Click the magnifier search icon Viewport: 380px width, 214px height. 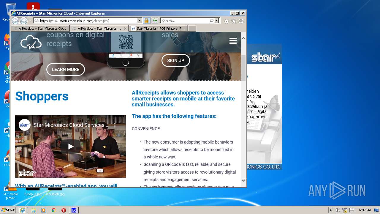pyautogui.click(x=211, y=21)
